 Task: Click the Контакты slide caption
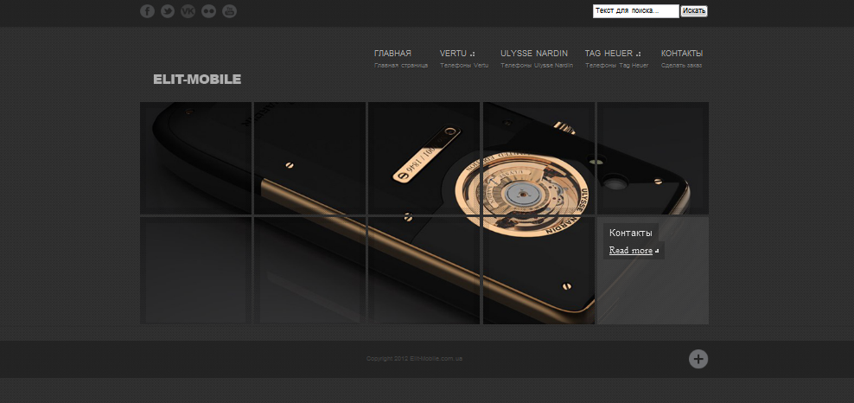coord(631,233)
